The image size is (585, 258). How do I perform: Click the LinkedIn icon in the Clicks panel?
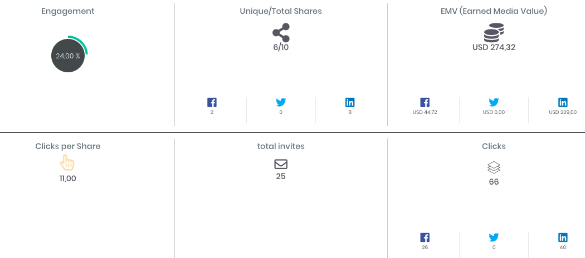(563, 237)
